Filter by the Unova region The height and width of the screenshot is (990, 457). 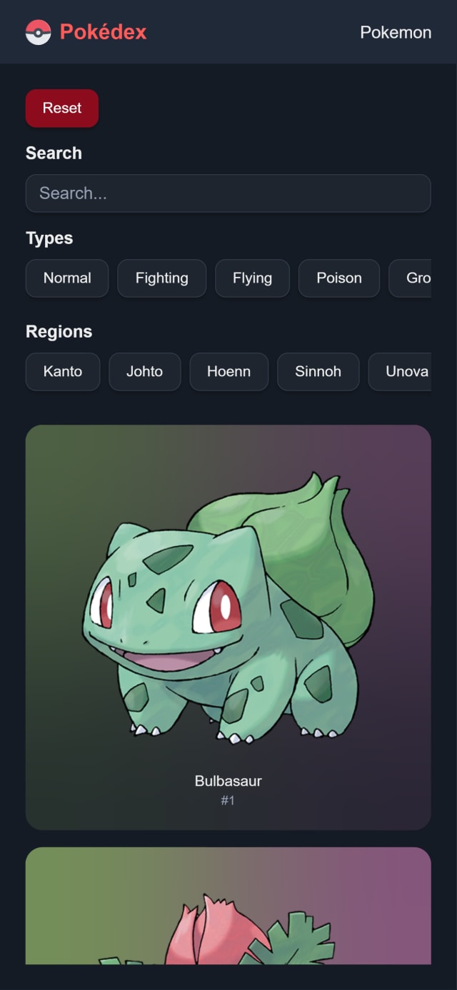[x=401, y=371]
